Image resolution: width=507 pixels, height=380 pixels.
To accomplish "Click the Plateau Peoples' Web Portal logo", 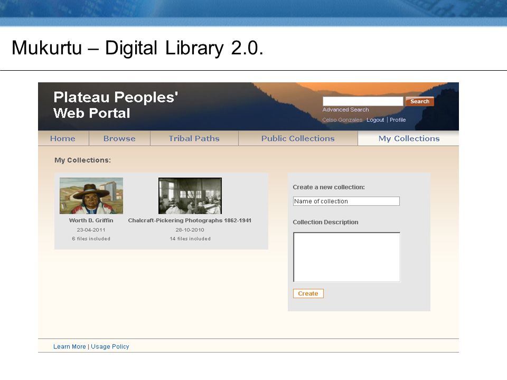I will 116,105.
